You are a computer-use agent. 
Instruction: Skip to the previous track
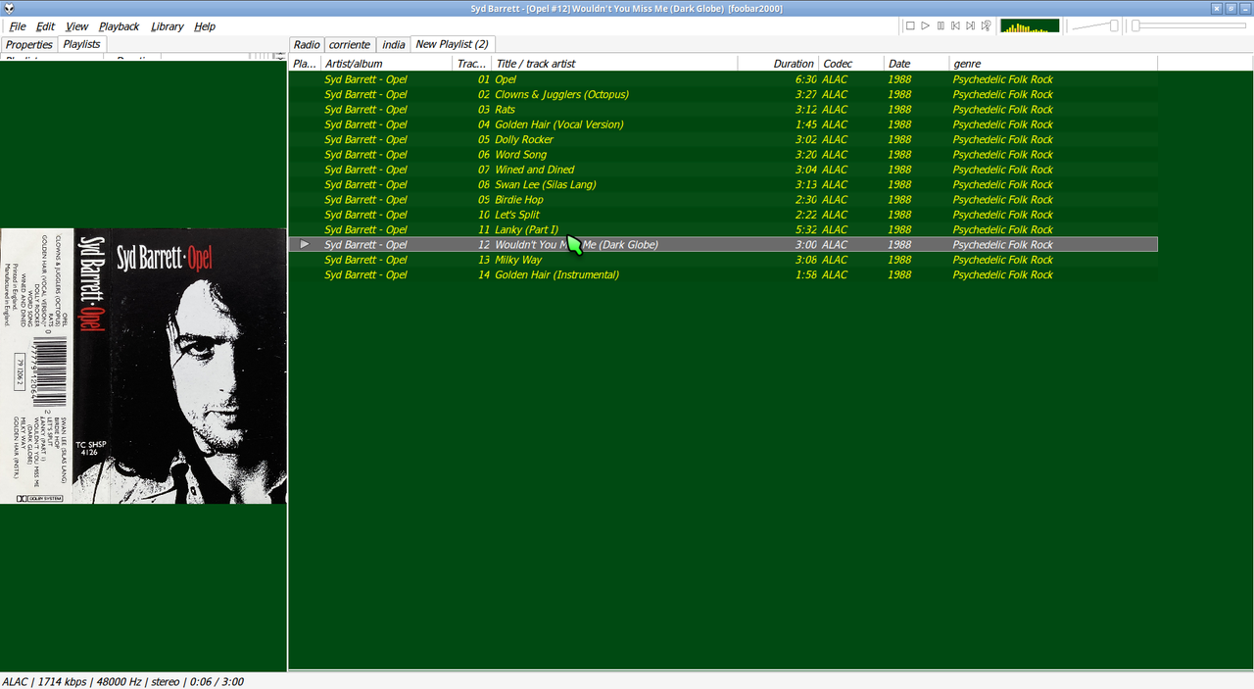tap(955, 25)
